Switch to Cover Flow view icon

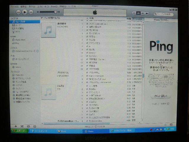(x=147, y=13)
